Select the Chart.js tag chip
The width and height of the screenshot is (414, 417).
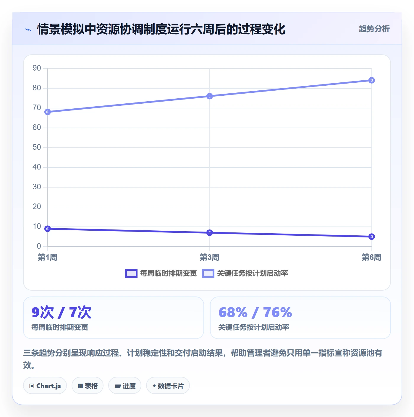45,386
